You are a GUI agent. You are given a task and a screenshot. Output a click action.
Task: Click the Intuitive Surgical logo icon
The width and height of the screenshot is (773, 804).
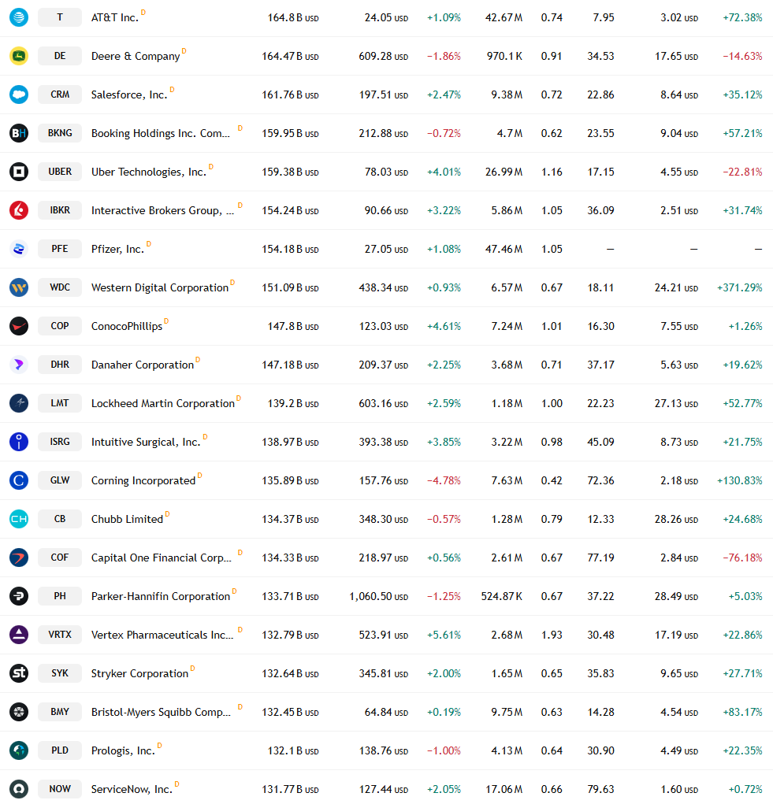[x=19, y=442]
